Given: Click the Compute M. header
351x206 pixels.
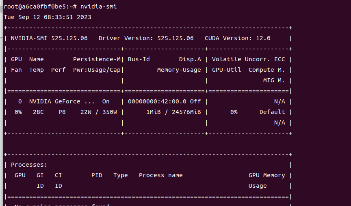Looking at the screenshot, I should [x=266, y=70].
